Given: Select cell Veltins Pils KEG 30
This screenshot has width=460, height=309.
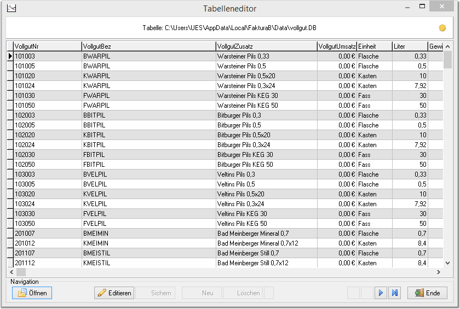Looking at the screenshot, I should (267, 214).
